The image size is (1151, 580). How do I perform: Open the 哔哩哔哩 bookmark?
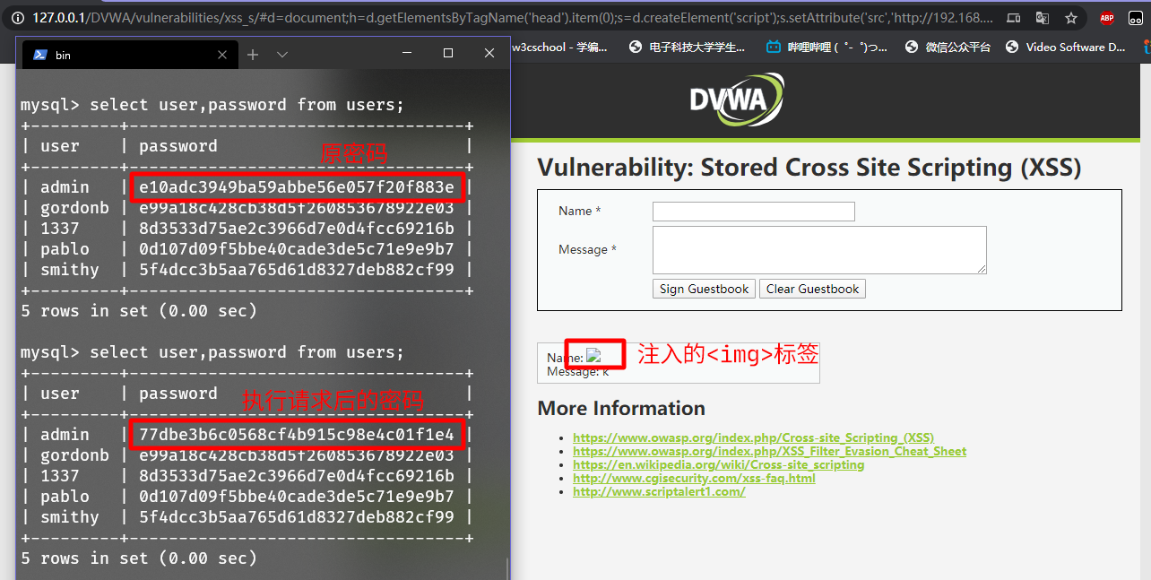click(x=827, y=48)
